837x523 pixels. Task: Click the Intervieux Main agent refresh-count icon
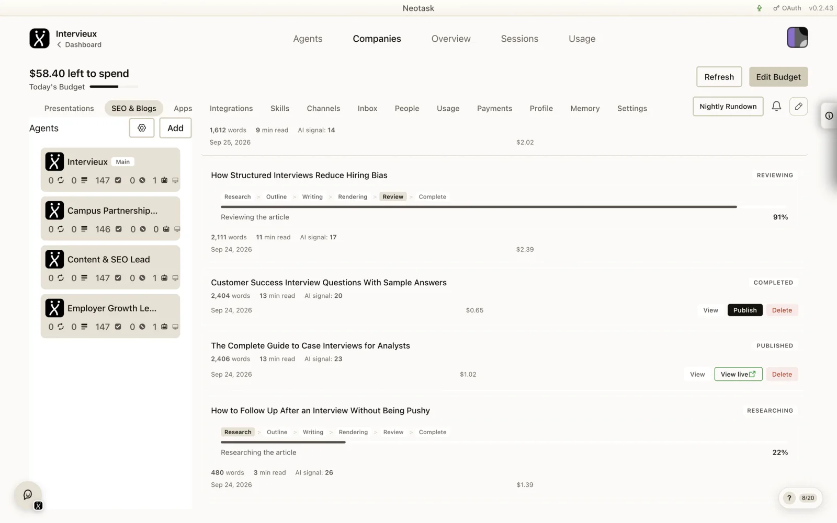tap(61, 180)
